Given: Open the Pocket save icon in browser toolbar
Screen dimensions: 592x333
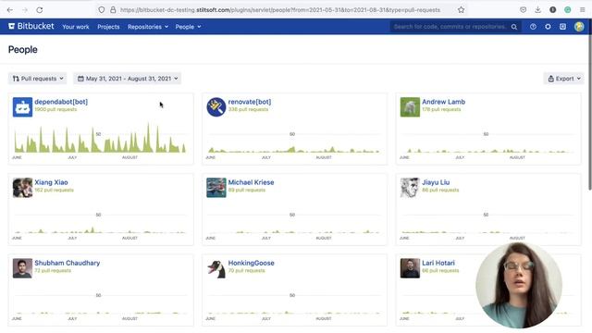Looking at the screenshot, I should [x=523, y=10].
